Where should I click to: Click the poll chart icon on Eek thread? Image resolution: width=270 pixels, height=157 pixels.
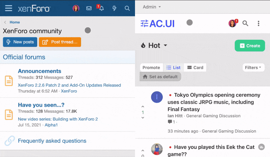coord(261,147)
